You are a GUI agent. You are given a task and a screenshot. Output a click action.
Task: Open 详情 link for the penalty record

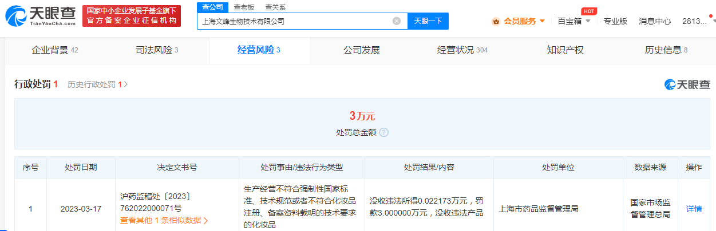point(694,209)
